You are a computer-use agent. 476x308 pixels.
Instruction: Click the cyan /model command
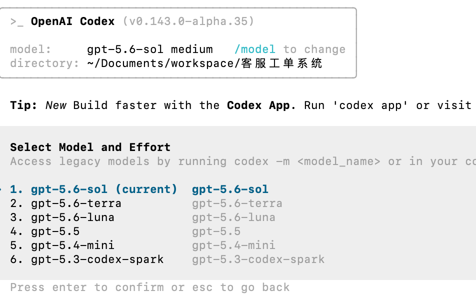click(255, 49)
